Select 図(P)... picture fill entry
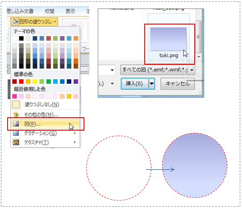This screenshot has width=242, height=209. pyautogui.click(x=45, y=124)
